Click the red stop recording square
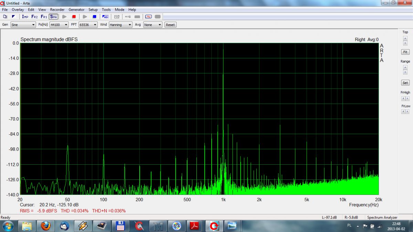 pyautogui.click(x=74, y=16)
